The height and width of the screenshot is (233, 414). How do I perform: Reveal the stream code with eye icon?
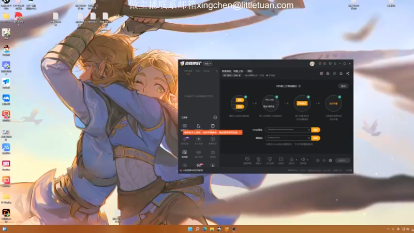(308, 138)
